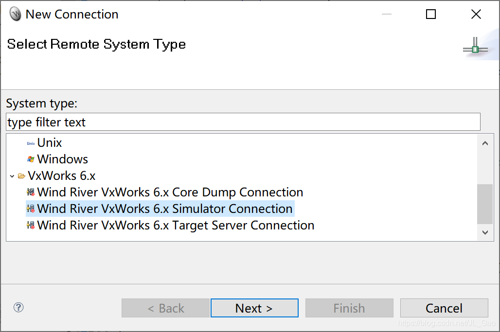Click the Core Dump Connection icon
This screenshot has width=500, height=332.
coord(31,192)
